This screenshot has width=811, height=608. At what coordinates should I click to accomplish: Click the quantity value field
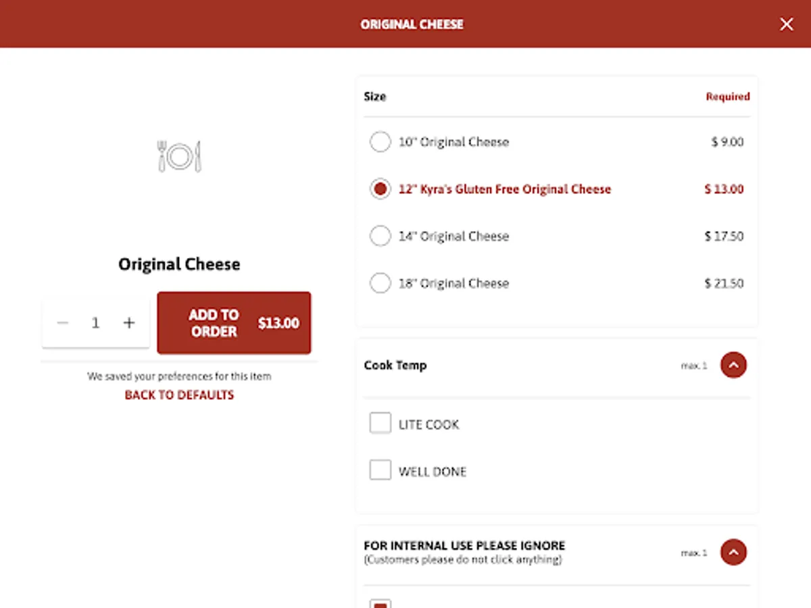click(x=95, y=323)
